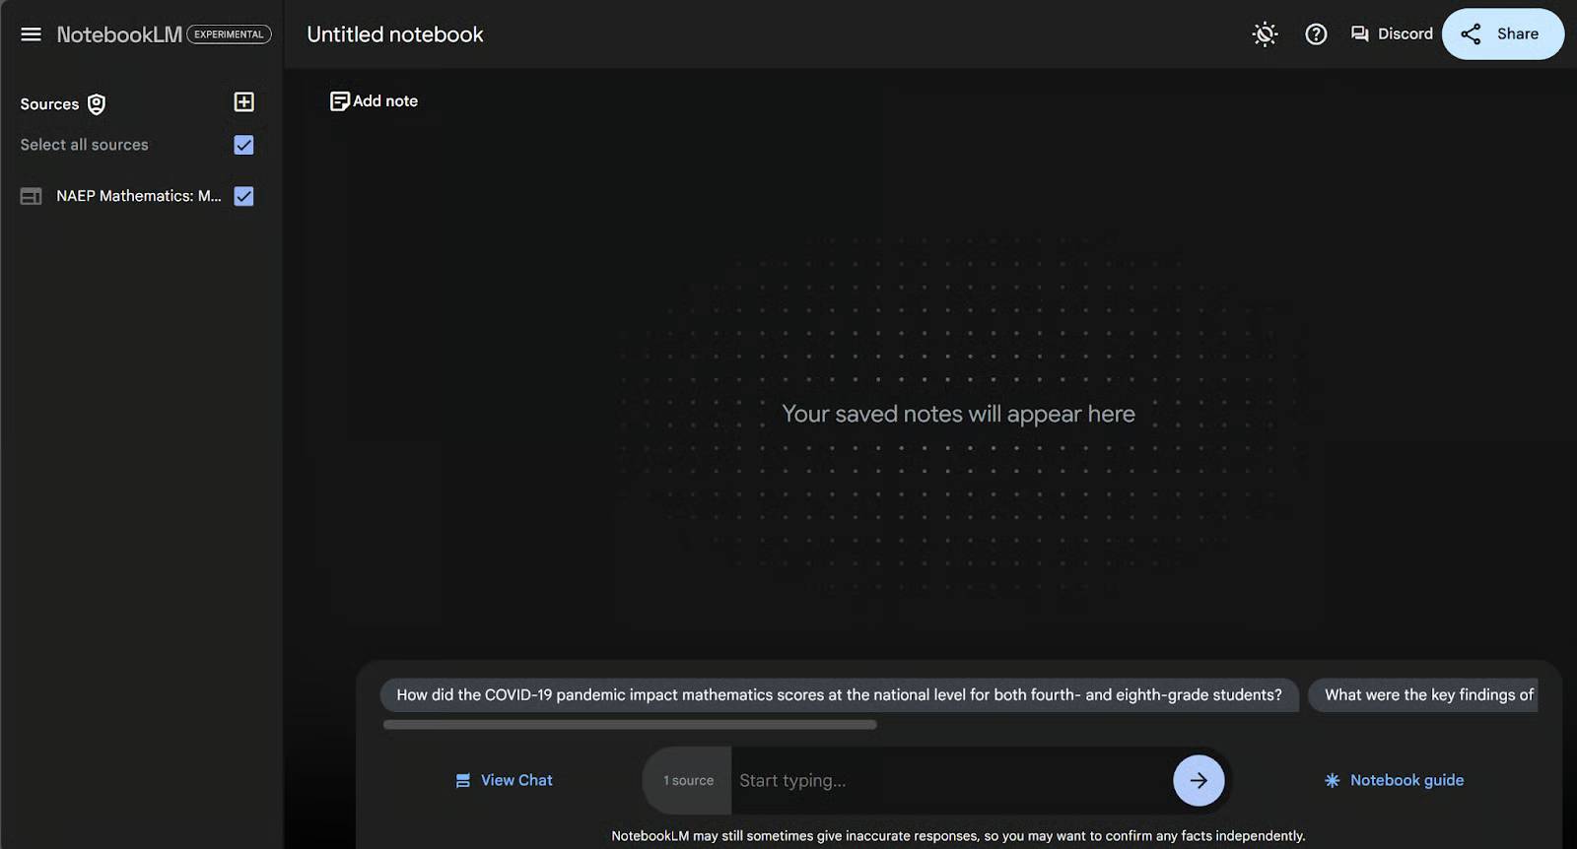Rename the Untitled notebook title

pos(395,34)
